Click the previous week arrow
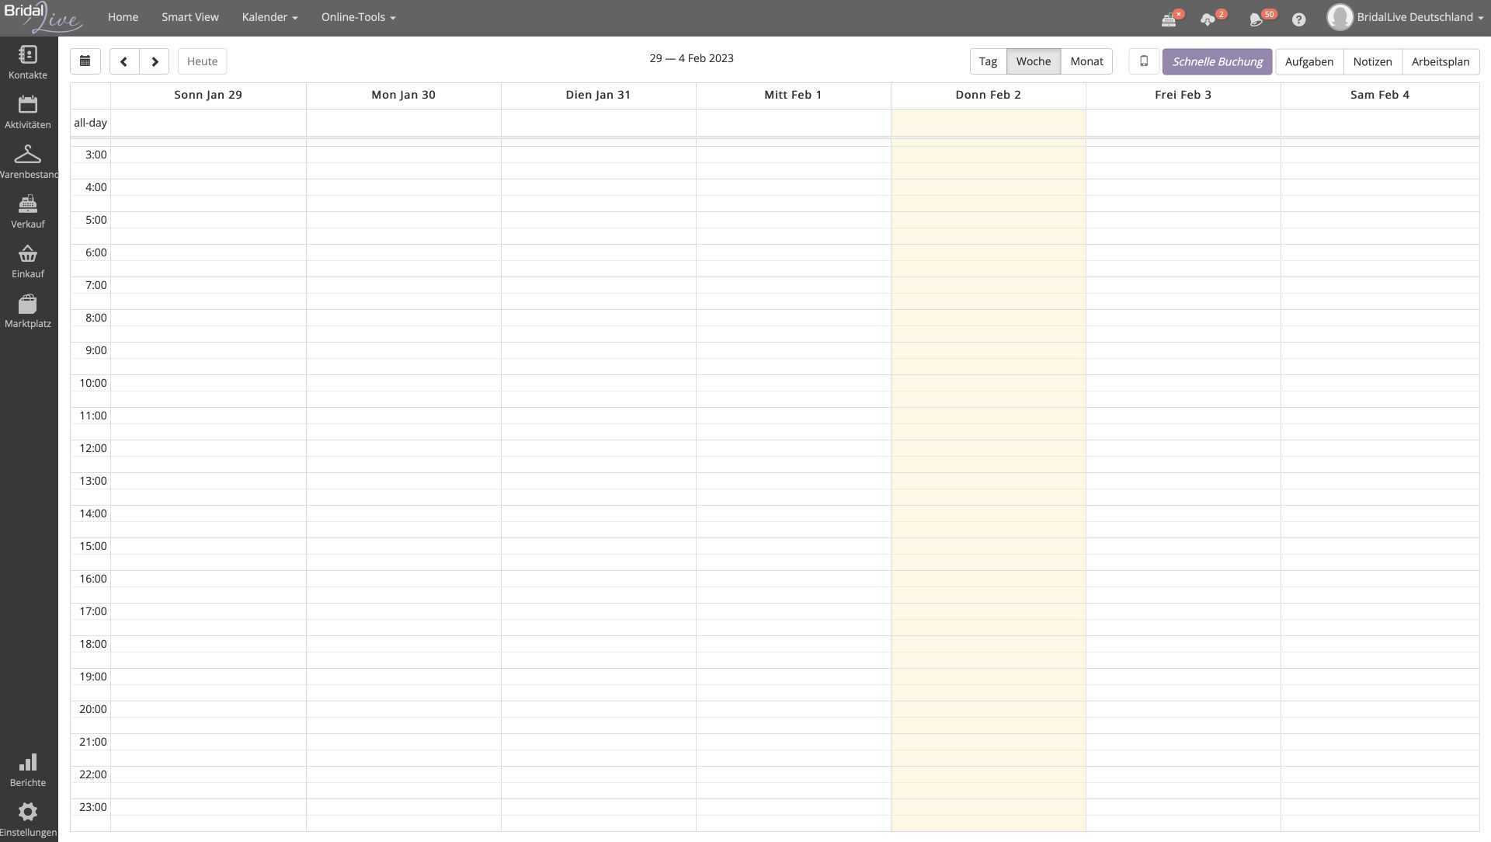Viewport: 1491px width, 842px height. pos(124,61)
